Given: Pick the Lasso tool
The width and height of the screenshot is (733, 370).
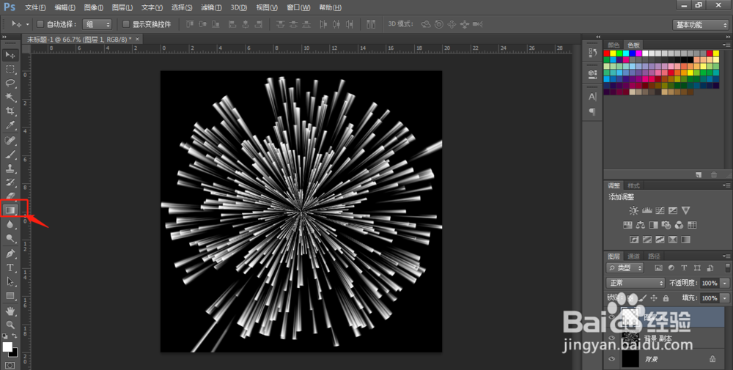Looking at the screenshot, I should click(x=10, y=83).
